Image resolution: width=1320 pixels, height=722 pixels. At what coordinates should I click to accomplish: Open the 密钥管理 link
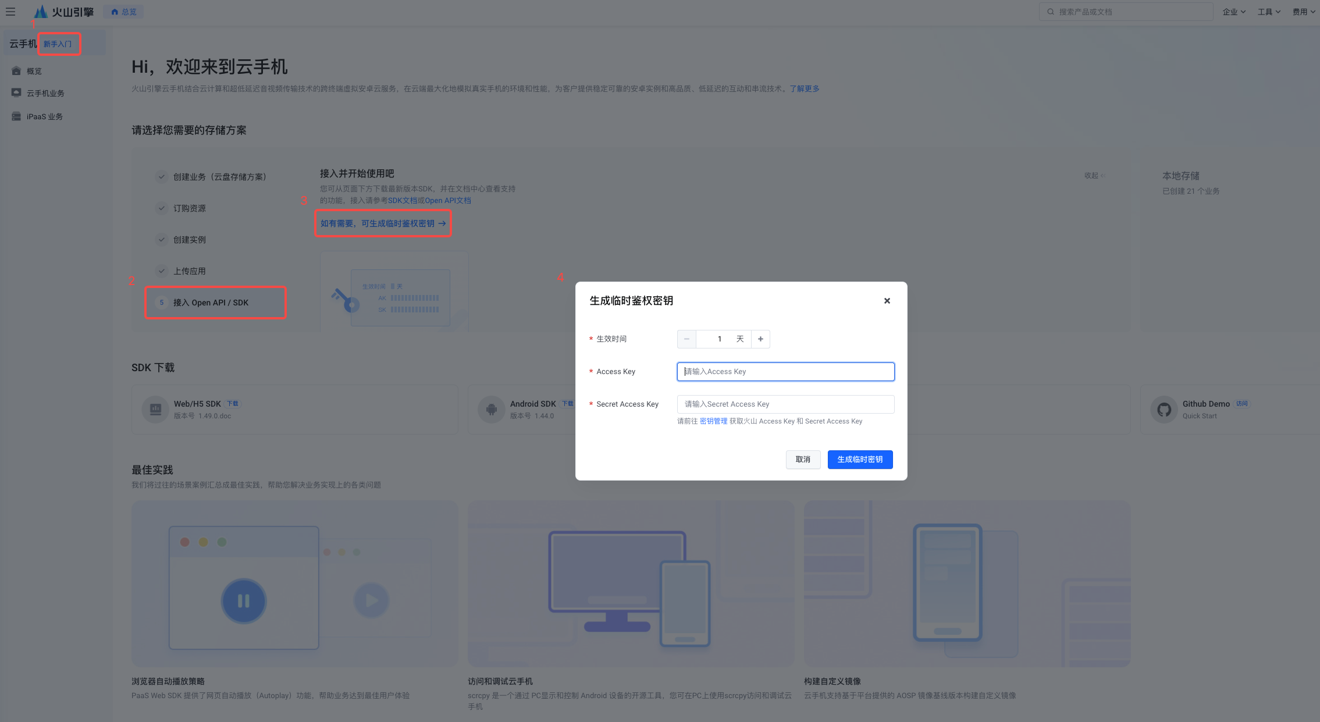713,421
